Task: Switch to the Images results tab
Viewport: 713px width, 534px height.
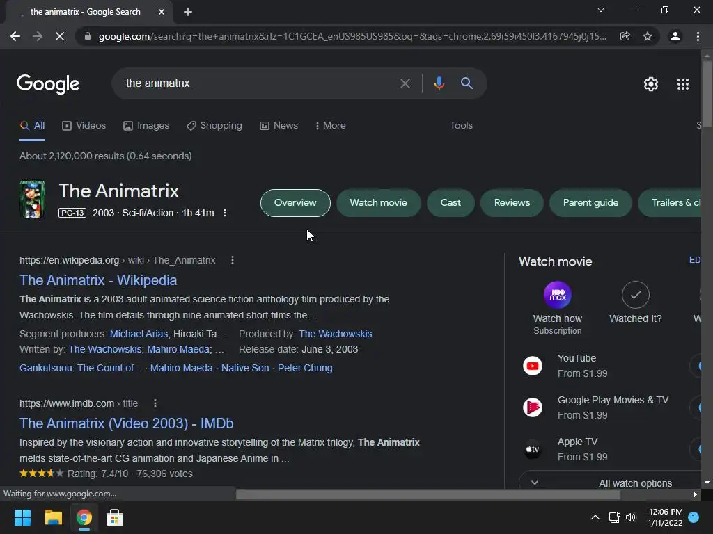Action: (x=146, y=126)
